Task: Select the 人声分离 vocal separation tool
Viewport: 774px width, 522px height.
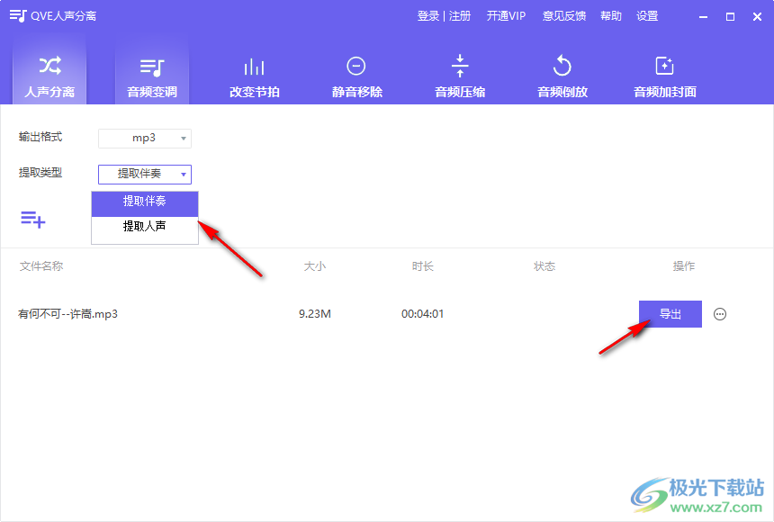Action: (49, 76)
